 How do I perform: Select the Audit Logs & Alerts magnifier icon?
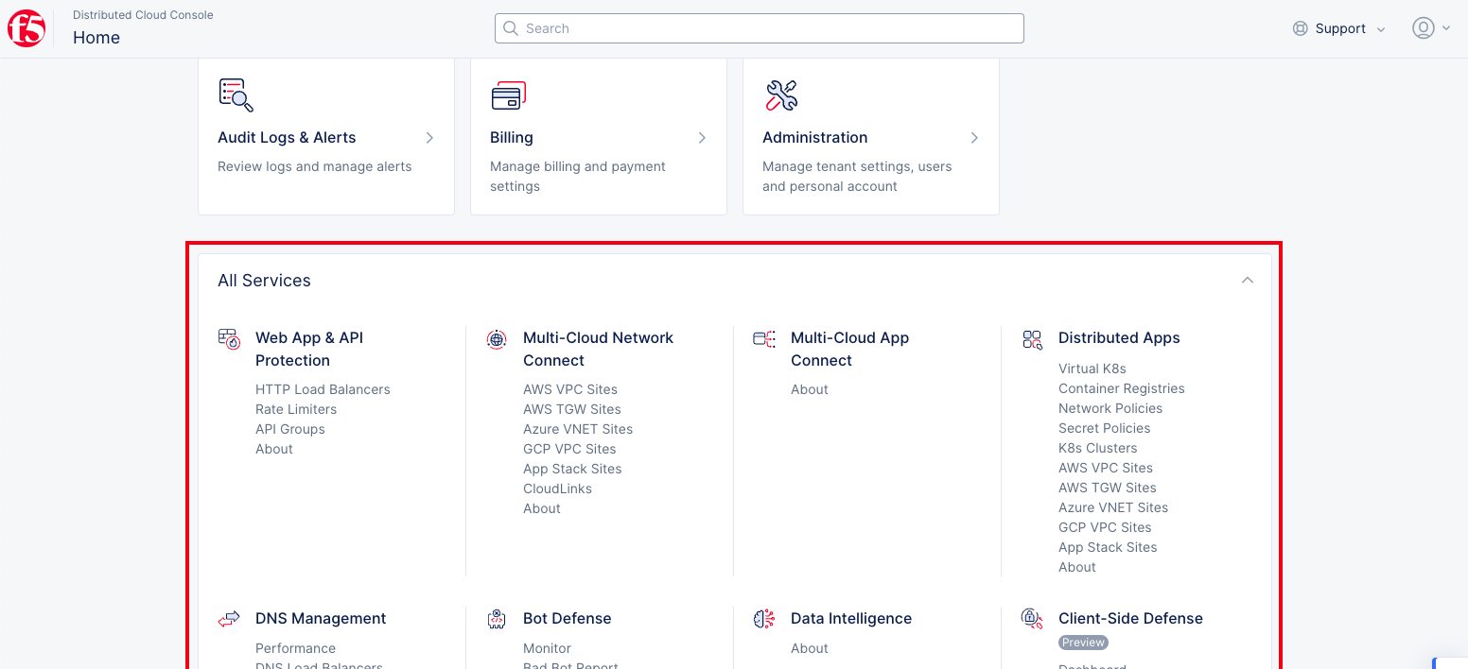(235, 94)
